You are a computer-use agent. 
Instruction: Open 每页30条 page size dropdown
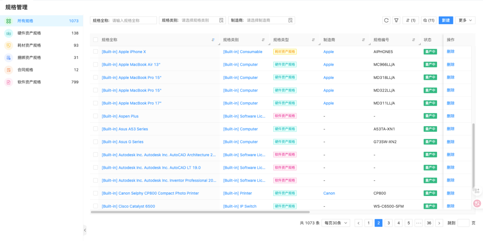(x=336, y=223)
